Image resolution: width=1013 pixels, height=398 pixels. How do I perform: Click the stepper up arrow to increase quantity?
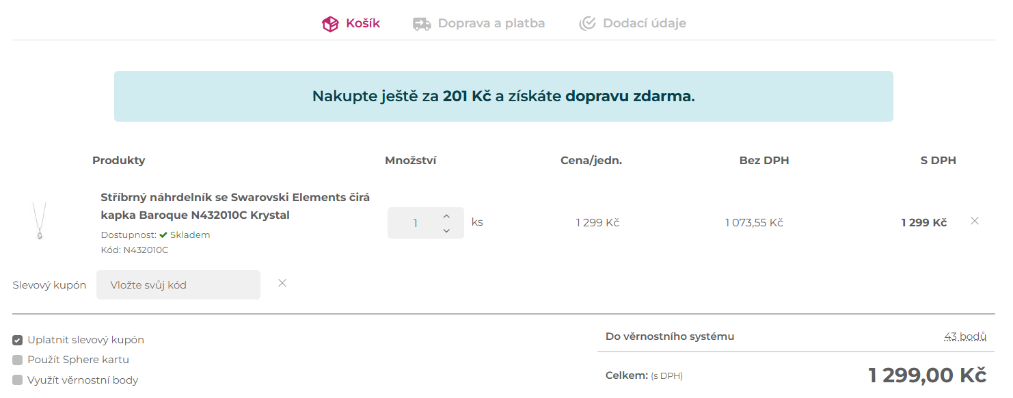446,214
